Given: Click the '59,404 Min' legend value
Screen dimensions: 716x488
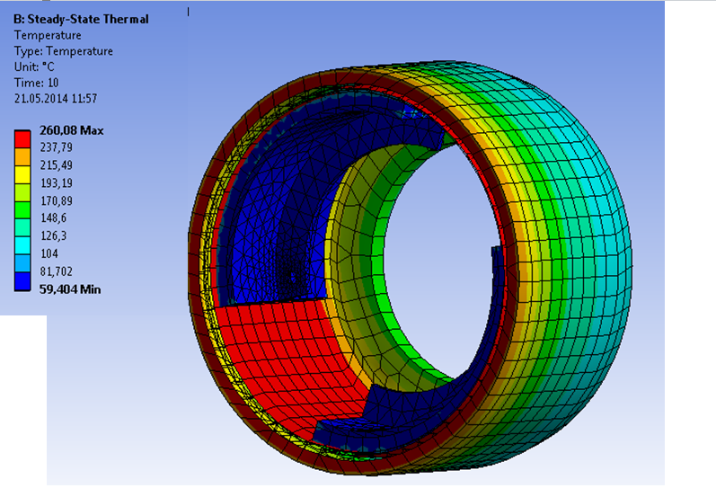Looking at the screenshot, I should pos(70,289).
